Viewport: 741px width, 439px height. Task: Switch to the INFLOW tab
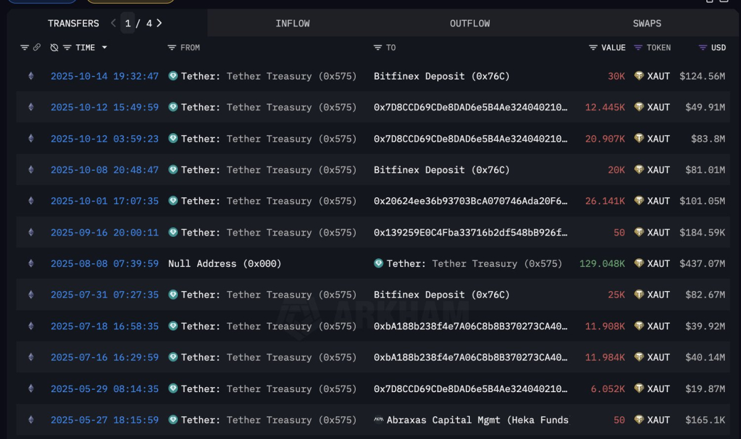pos(293,23)
